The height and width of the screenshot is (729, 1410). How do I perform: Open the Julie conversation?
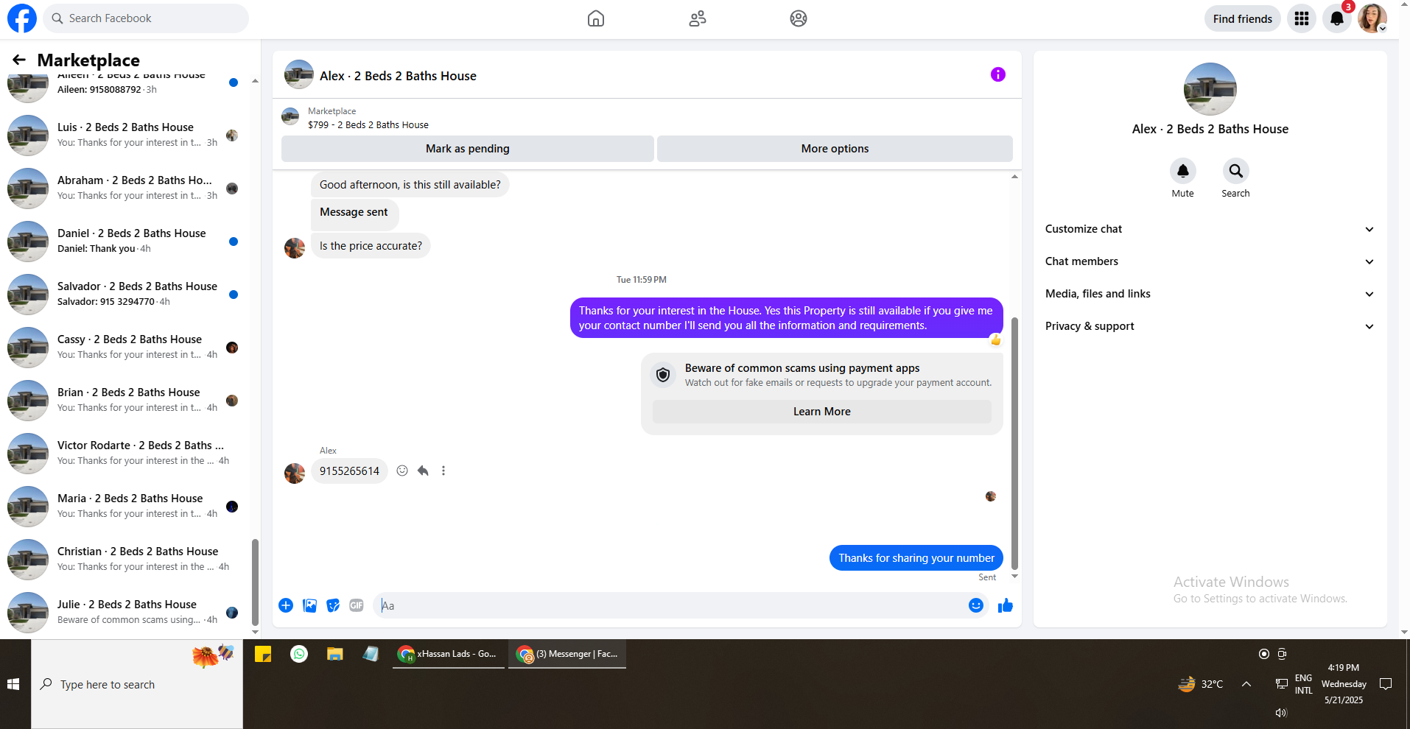125,613
